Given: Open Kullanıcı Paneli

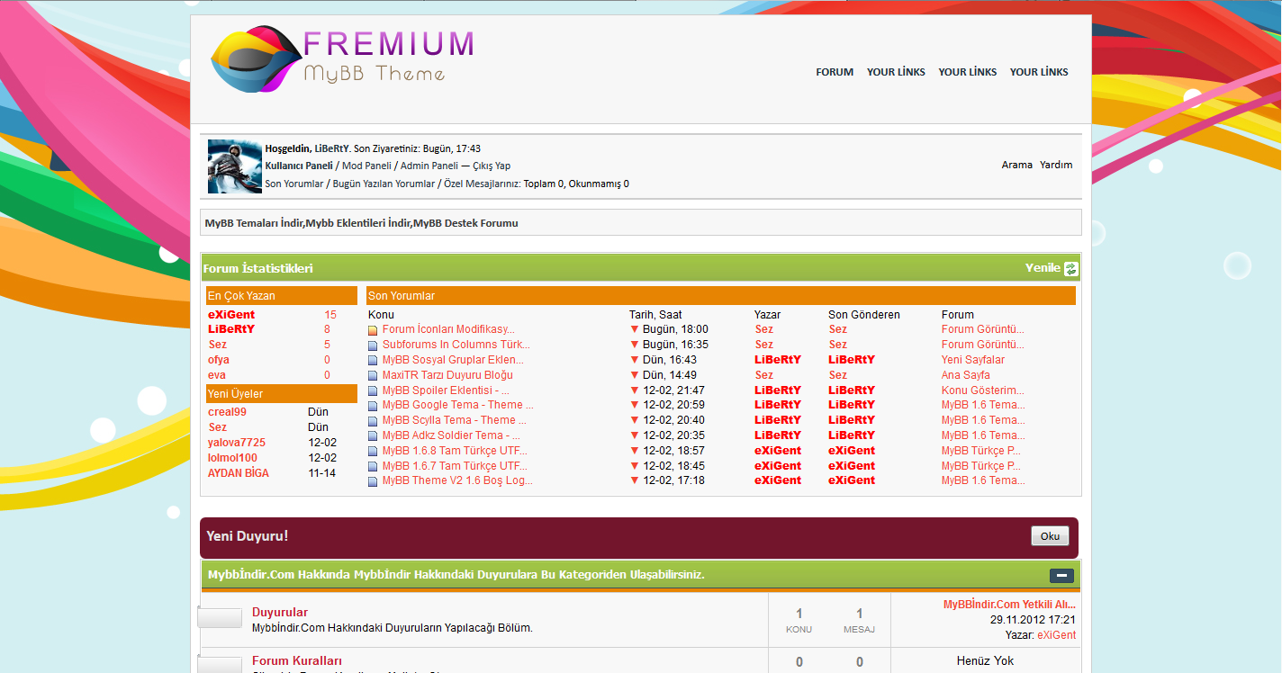Looking at the screenshot, I should pyautogui.click(x=299, y=166).
